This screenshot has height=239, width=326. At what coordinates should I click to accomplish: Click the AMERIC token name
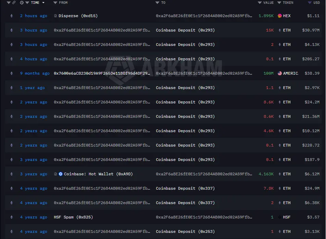click(x=290, y=73)
